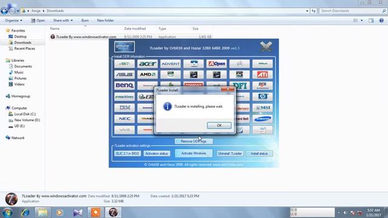Open Local Disk (C:) in navigation pane
The height and width of the screenshot is (218, 388).
pos(25,114)
